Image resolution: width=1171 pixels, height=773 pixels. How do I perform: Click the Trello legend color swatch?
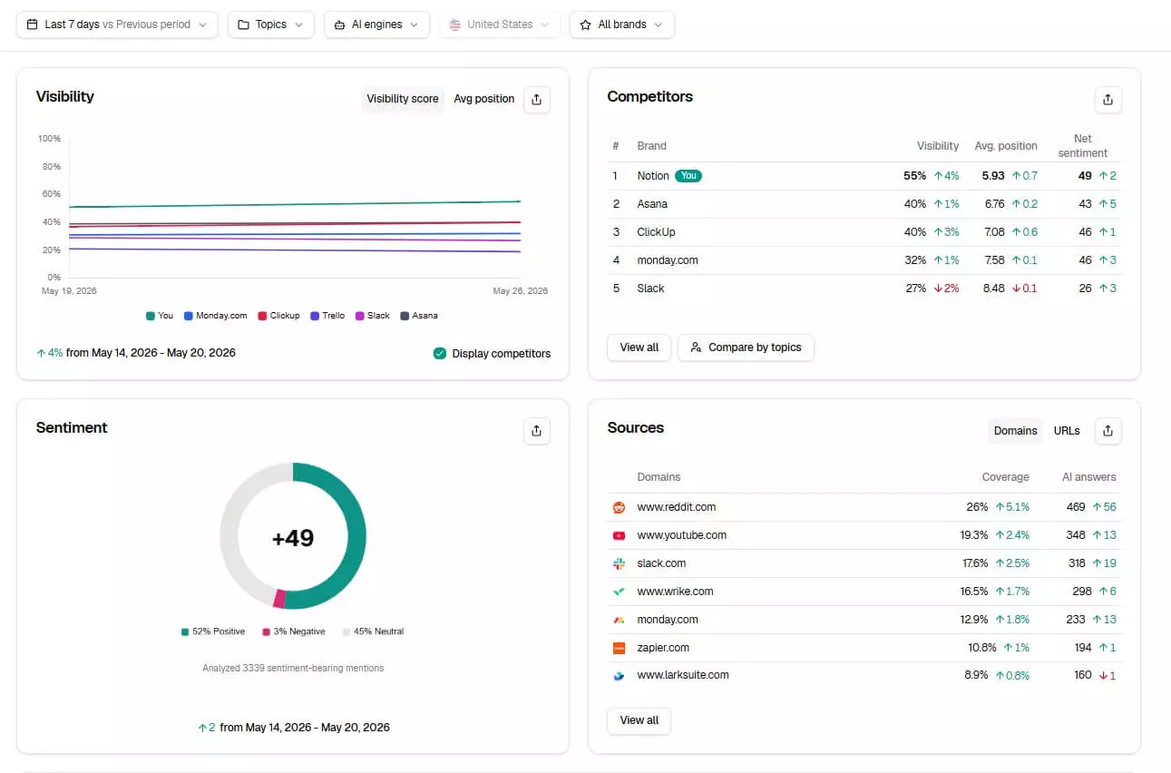315,316
